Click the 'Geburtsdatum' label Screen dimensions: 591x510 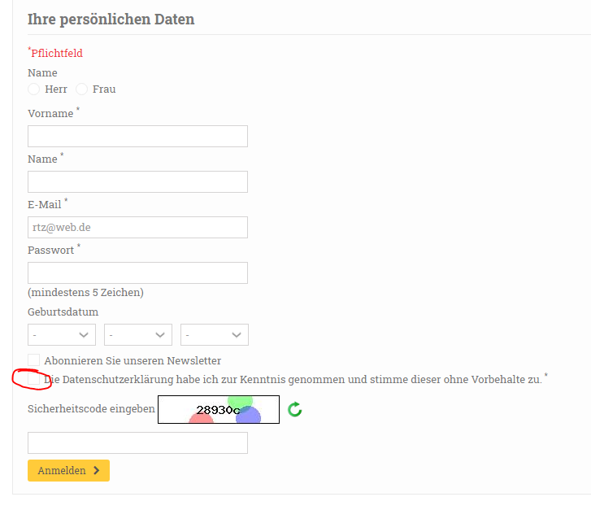click(x=63, y=312)
